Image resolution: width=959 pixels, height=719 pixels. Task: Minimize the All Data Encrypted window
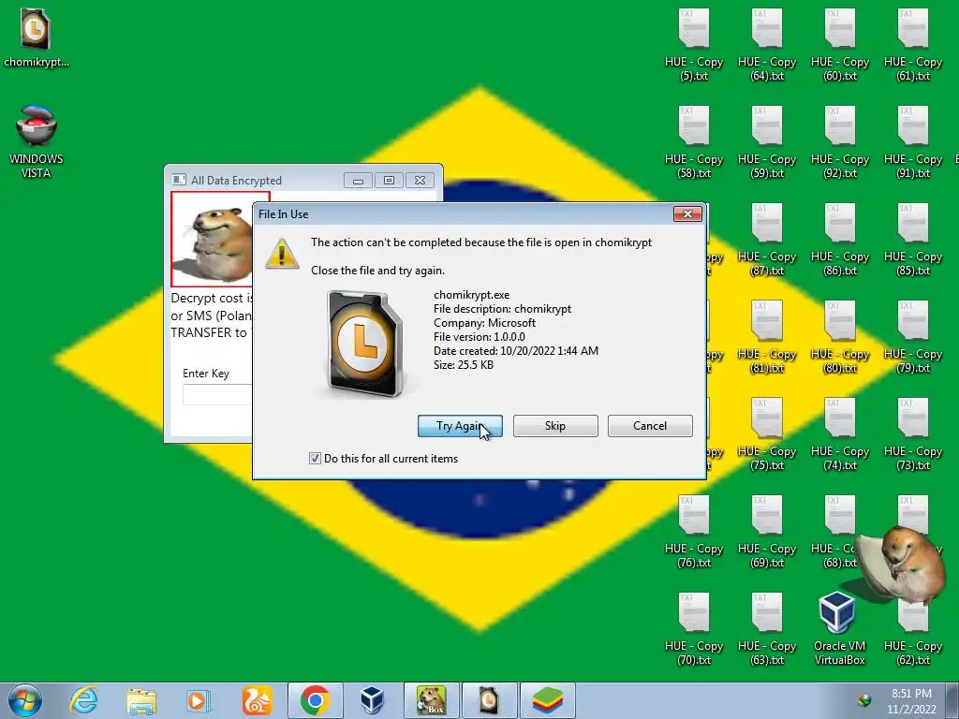tap(358, 181)
